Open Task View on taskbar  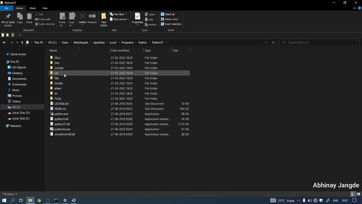coord(21,200)
